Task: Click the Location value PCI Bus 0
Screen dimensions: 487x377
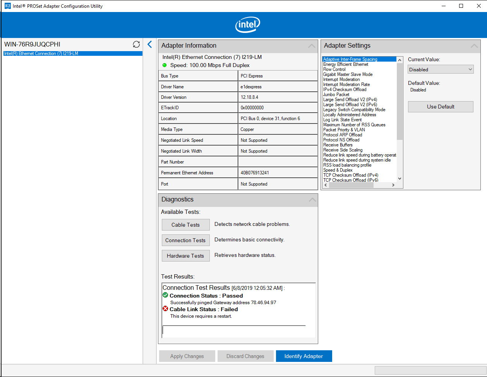Action: coord(270,119)
